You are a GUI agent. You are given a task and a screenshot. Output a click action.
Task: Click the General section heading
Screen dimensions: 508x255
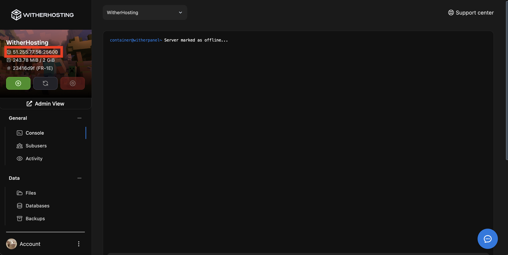click(18, 118)
